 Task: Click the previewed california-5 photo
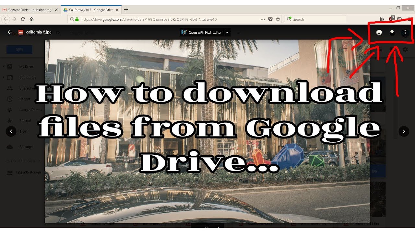click(207, 131)
